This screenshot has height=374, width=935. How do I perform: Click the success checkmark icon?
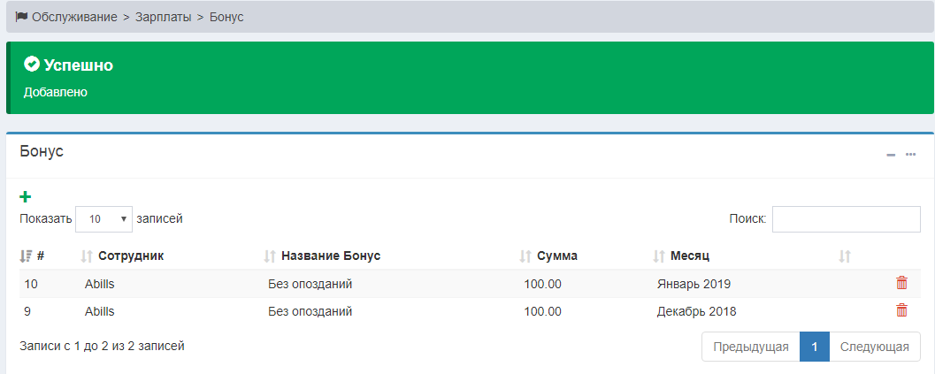[x=32, y=65]
